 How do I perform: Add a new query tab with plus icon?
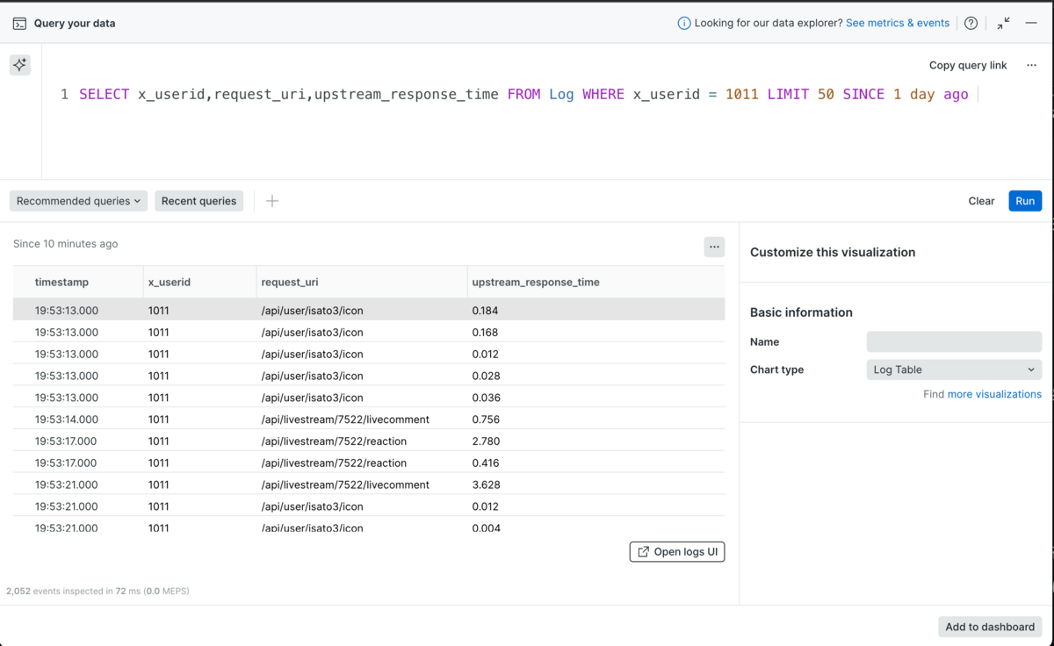click(x=272, y=201)
